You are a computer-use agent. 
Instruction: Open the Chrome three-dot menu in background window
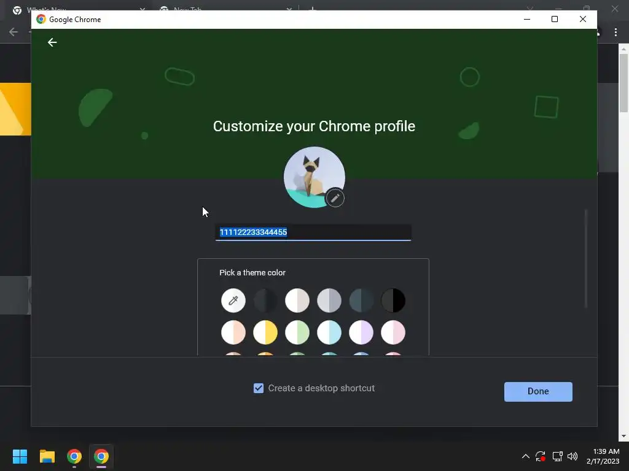[615, 32]
